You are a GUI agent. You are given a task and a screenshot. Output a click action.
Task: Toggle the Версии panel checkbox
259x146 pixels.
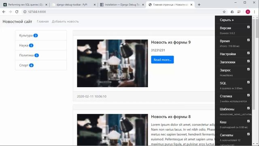248,27
